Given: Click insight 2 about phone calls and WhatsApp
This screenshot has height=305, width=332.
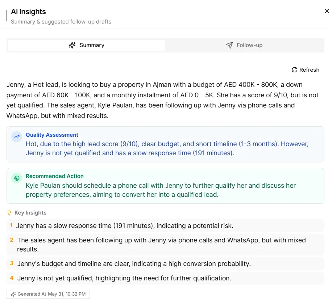Looking at the screenshot, I should coord(165,245).
